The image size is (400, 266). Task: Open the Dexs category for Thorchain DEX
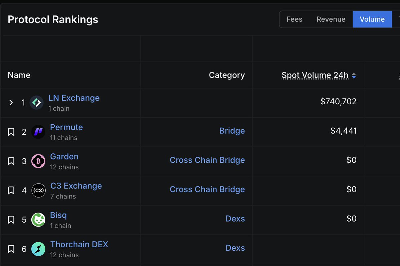235,248
